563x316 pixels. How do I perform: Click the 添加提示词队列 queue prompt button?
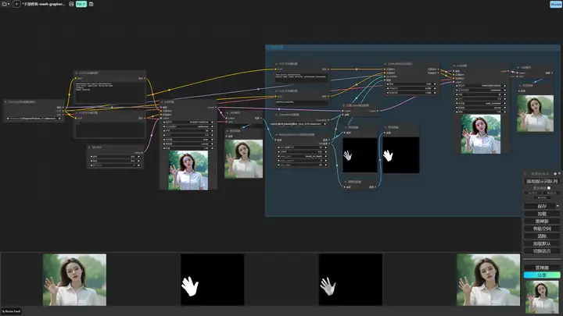click(x=542, y=181)
